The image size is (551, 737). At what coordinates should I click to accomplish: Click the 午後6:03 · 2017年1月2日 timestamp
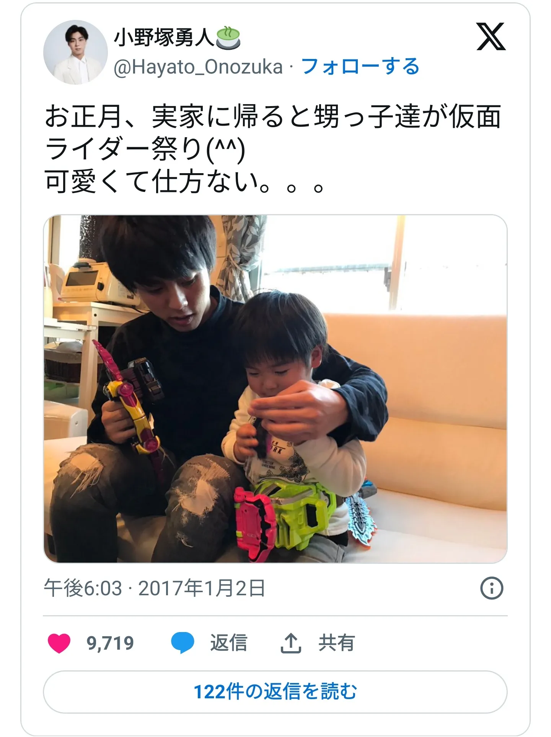[155, 588]
